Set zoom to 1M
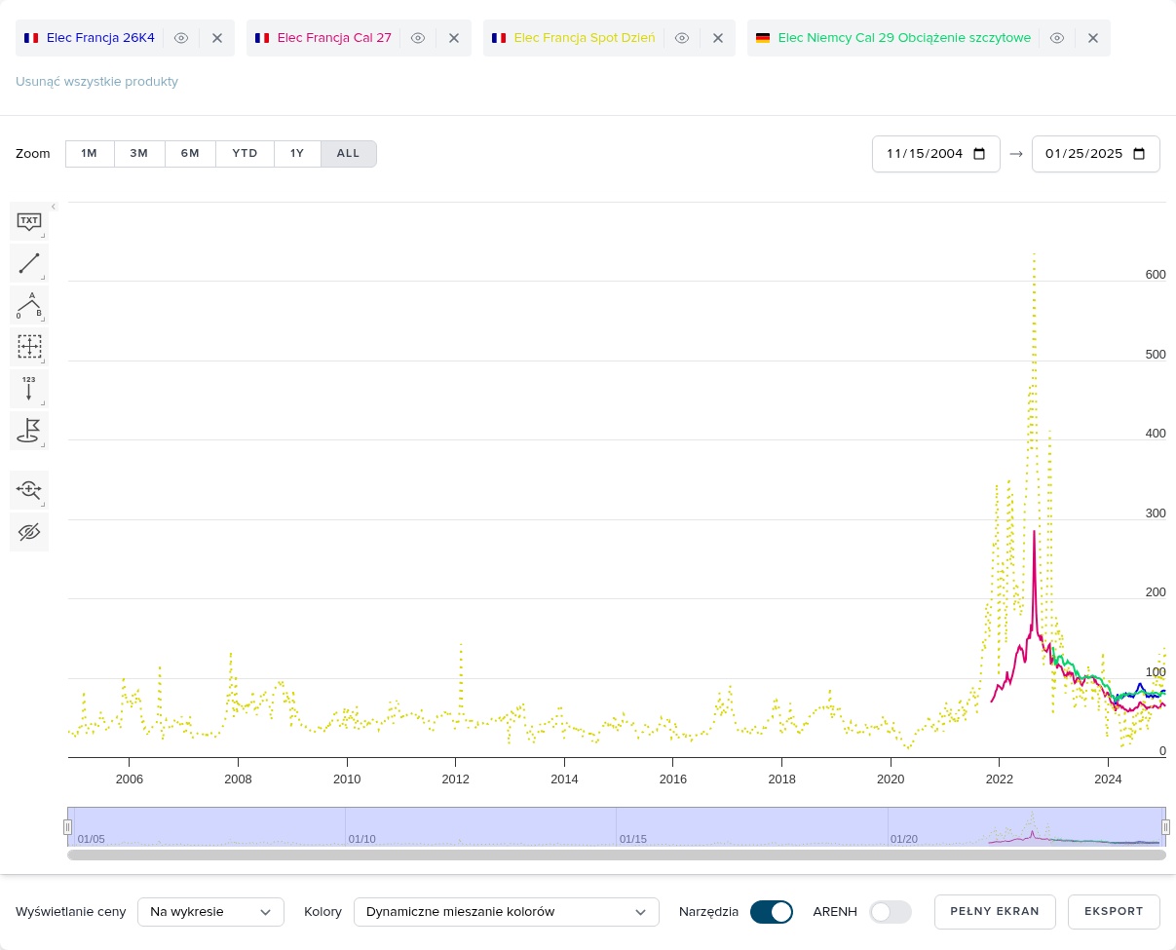This screenshot has width=1176, height=950. 90,154
